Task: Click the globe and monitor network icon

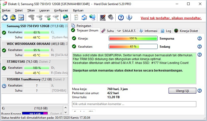Action: pyautogui.click(x=92, y=18)
